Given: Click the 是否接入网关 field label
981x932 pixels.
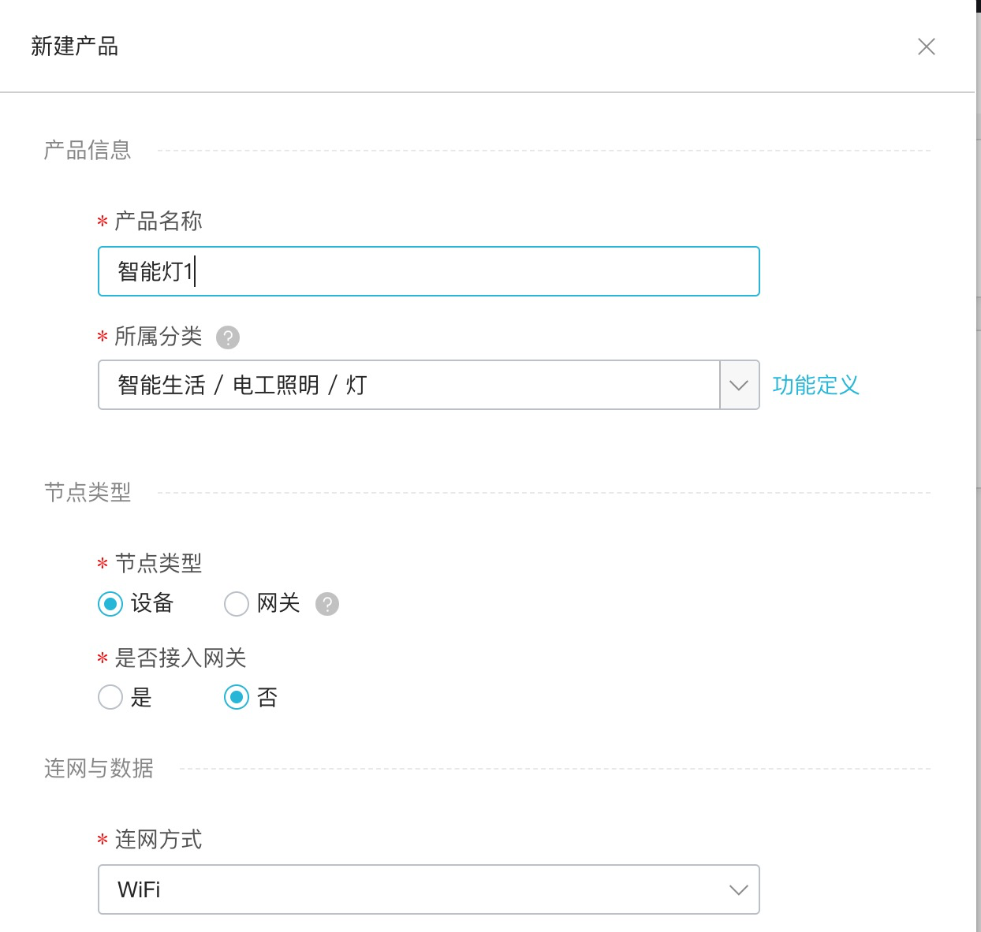Looking at the screenshot, I should [x=181, y=658].
